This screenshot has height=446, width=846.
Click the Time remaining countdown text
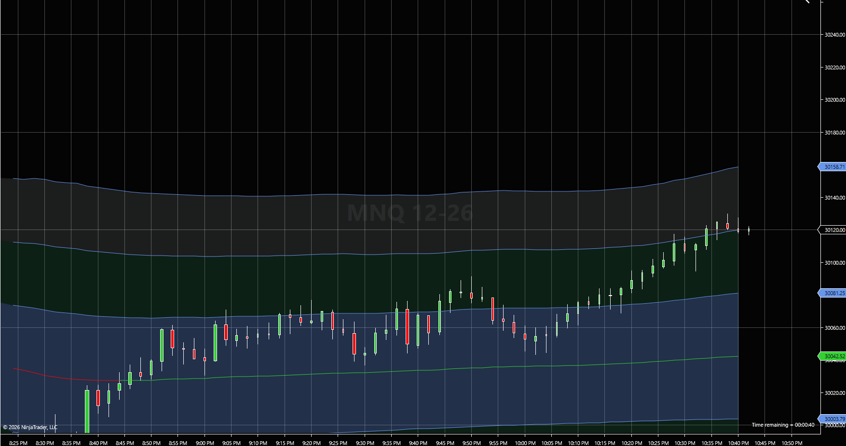click(783, 425)
